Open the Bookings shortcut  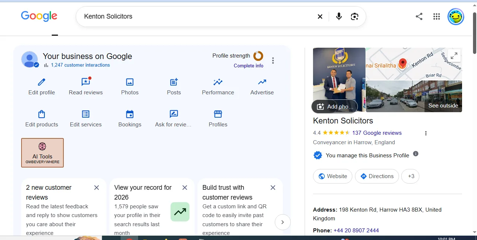pyautogui.click(x=130, y=119)
